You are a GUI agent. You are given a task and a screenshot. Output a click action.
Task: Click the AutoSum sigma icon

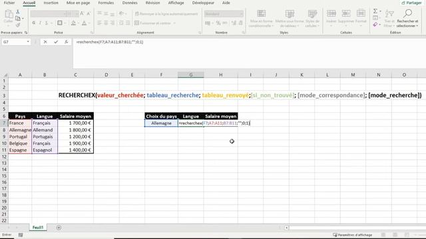[375, 11]
